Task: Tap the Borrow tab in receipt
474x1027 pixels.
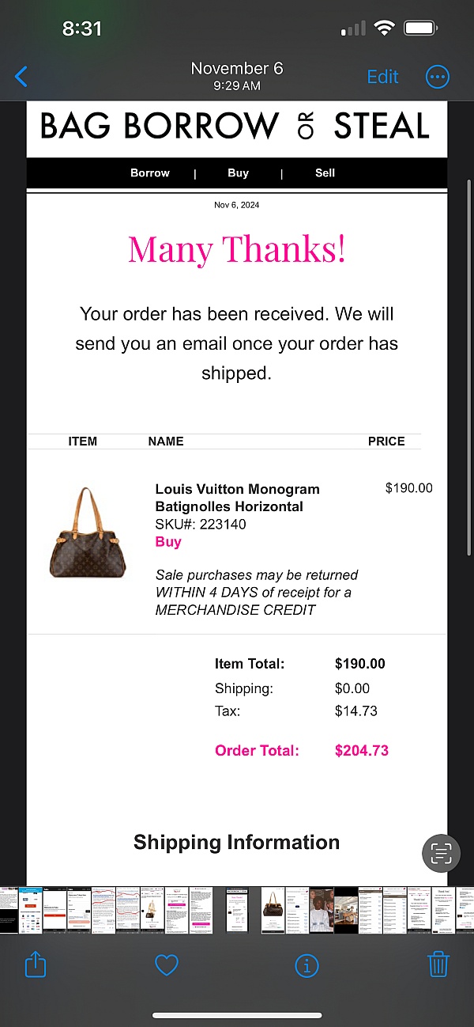Action: (150, 172)
